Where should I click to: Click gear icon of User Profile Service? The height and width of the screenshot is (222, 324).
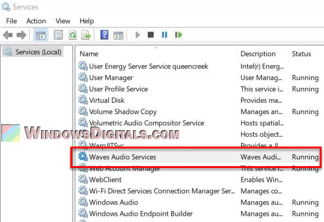click(x=83, y=89)
